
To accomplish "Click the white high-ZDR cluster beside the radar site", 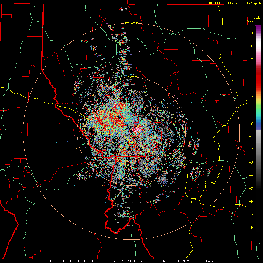I will click(x=137, y=130).
